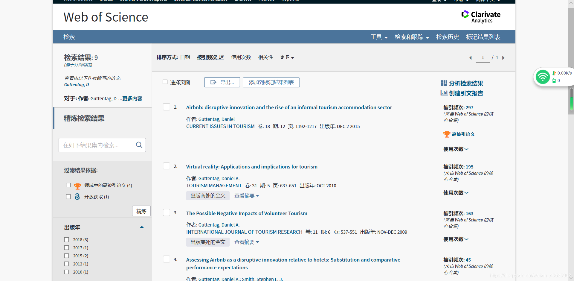Open the 检索 tab

69,37
